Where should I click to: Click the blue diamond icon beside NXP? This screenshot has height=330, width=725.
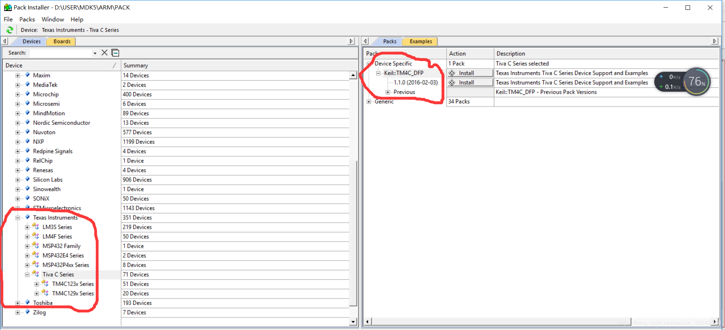[x=27, y=141]
